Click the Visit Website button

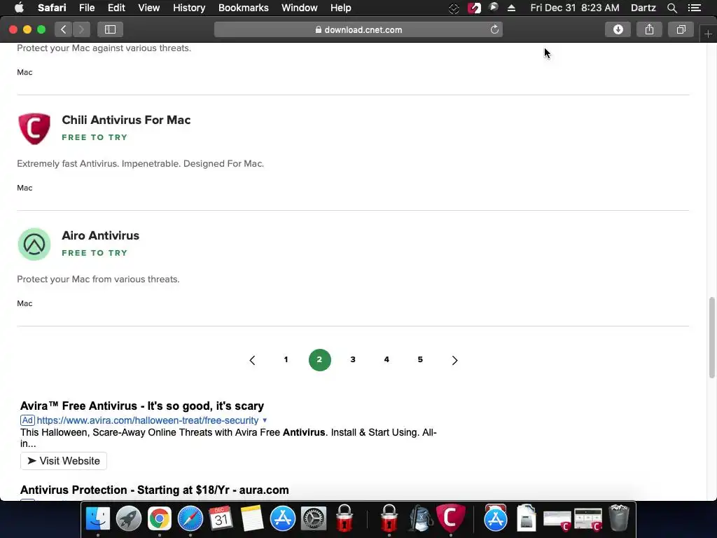coord(64,461)
